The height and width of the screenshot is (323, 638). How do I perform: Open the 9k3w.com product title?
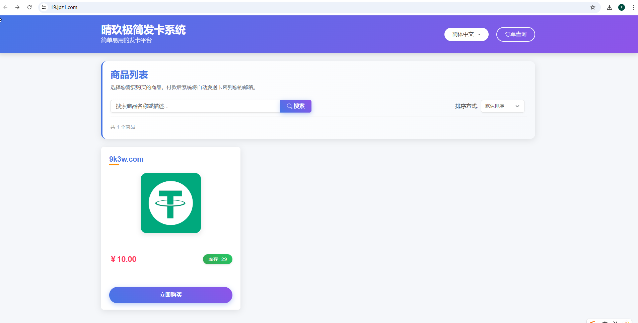(126, 159)
